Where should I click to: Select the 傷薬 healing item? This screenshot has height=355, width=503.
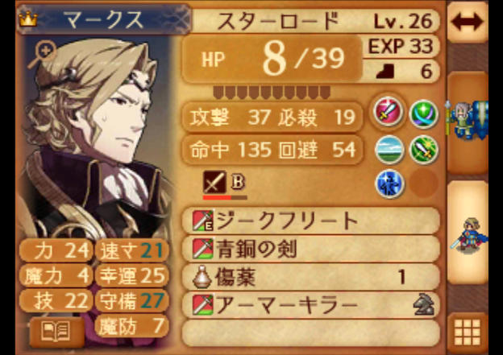point(310,277)
